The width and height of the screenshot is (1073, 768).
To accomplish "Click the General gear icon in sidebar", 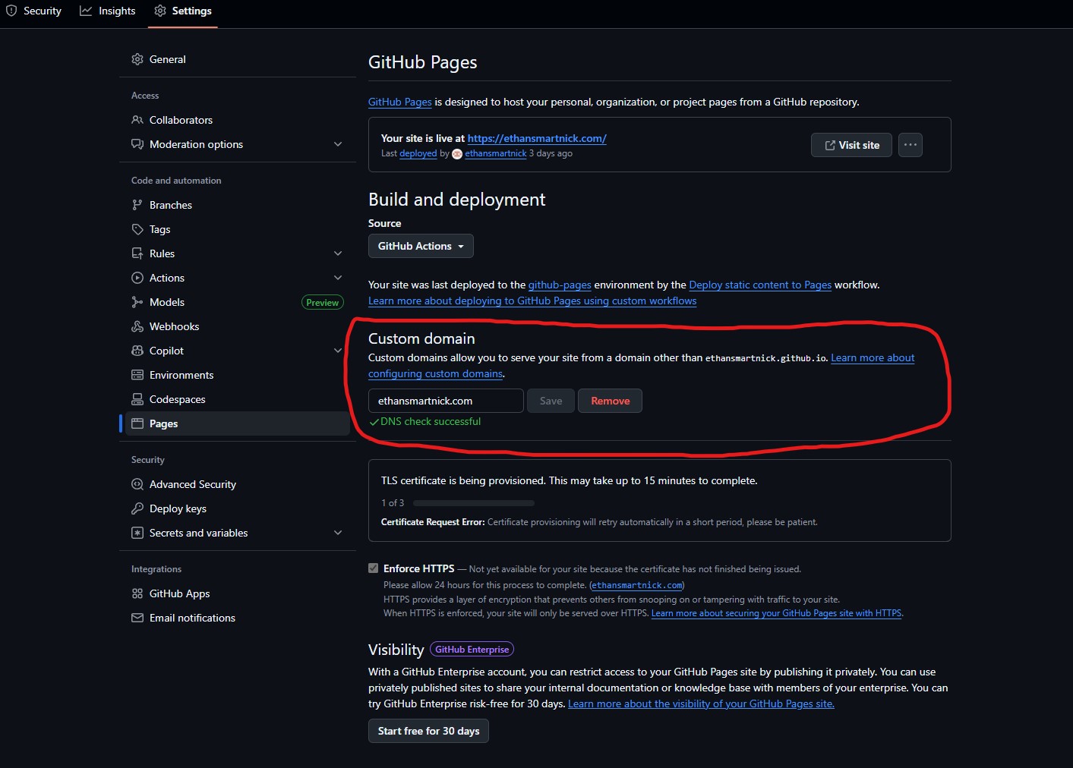I will coord(137,59).
